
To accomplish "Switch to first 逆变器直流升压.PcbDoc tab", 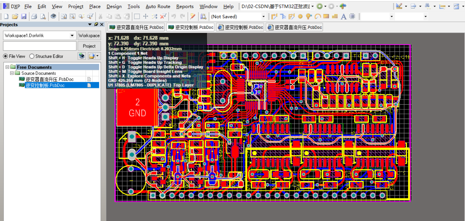I will coord(137,27).
